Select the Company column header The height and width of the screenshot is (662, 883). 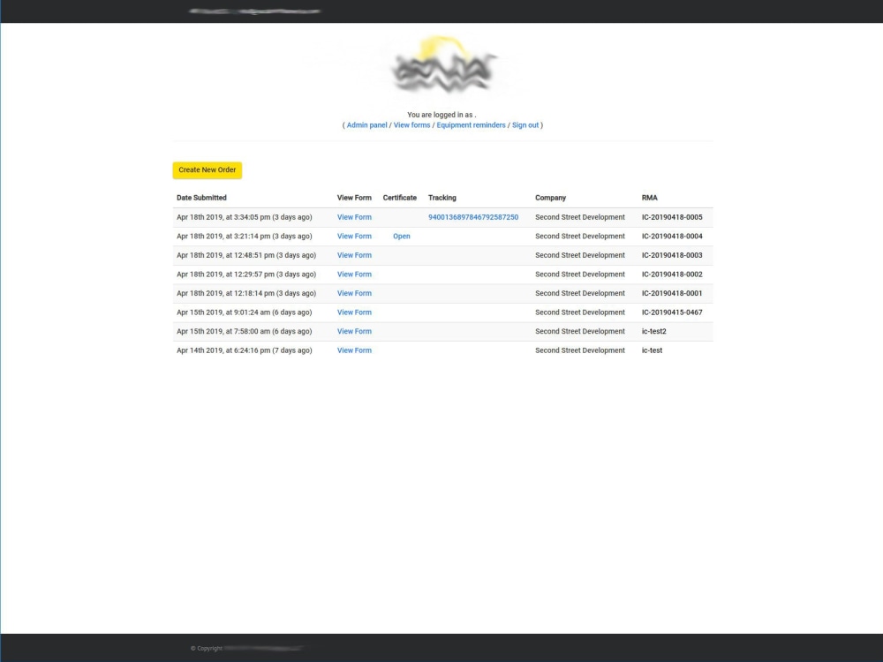550,198
